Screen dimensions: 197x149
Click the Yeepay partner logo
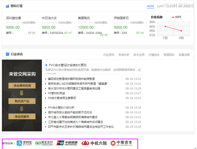point(44,143)
